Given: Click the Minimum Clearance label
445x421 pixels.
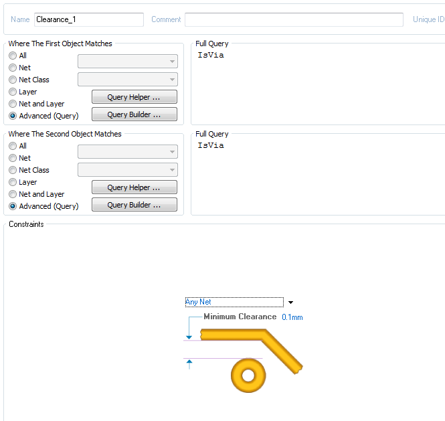Looking at the screenshot, I should [240, 317].
